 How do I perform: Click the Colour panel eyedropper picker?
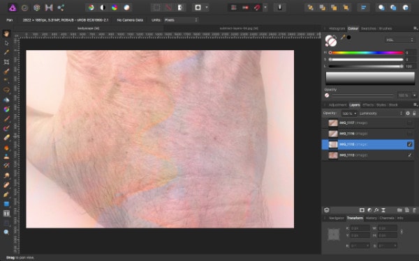[x=343, y=38]
